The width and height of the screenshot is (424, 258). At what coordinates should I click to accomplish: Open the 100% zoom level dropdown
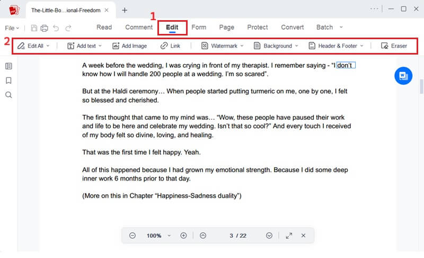coord(169,236)
